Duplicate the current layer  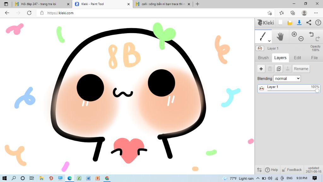click(x=279, y=69)
